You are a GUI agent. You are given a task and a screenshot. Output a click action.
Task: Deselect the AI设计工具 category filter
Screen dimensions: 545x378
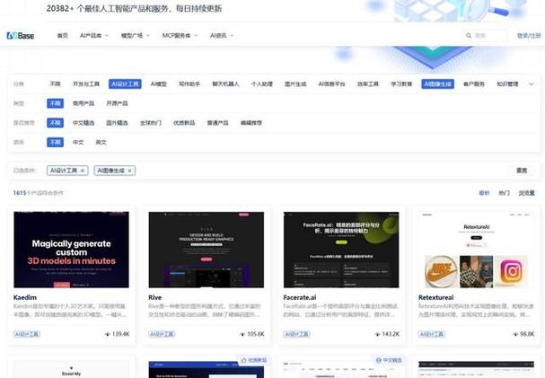coord(125,84)
